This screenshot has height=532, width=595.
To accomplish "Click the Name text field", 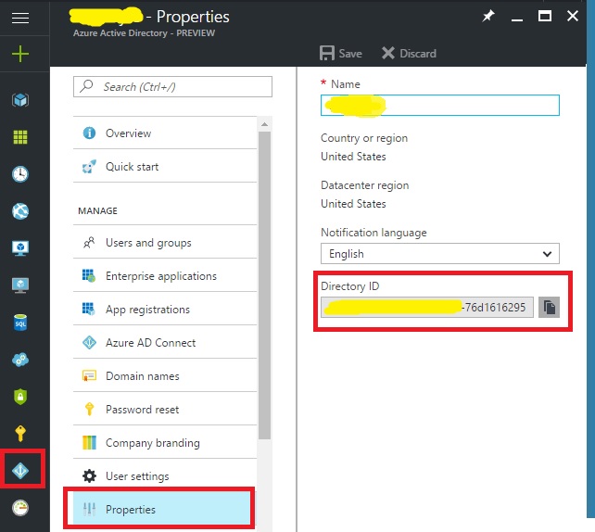I will (x=440, y=105).
